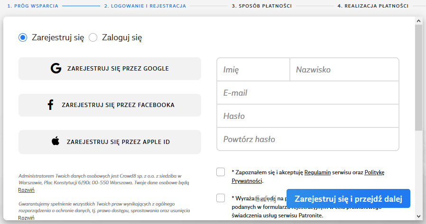Tick the data processing consent checkbox

(221, 198)
